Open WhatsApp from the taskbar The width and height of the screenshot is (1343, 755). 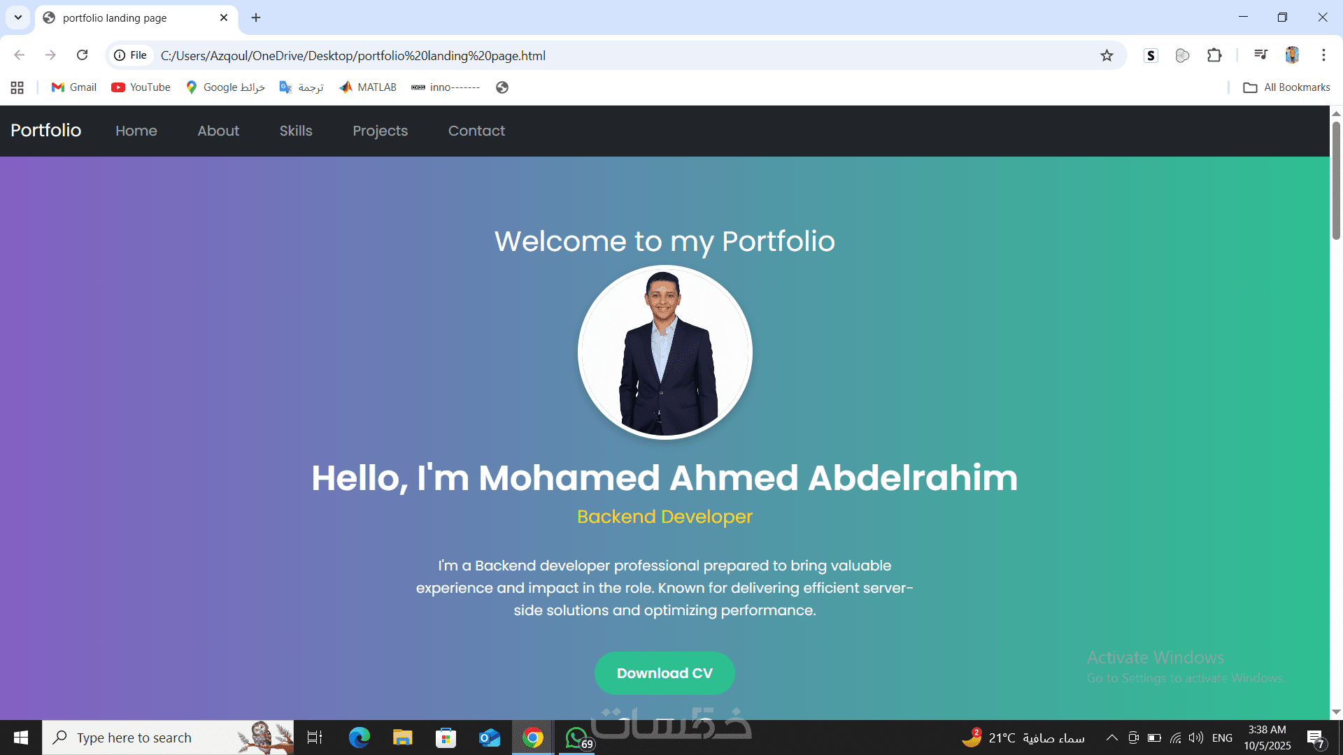[578, 738]
